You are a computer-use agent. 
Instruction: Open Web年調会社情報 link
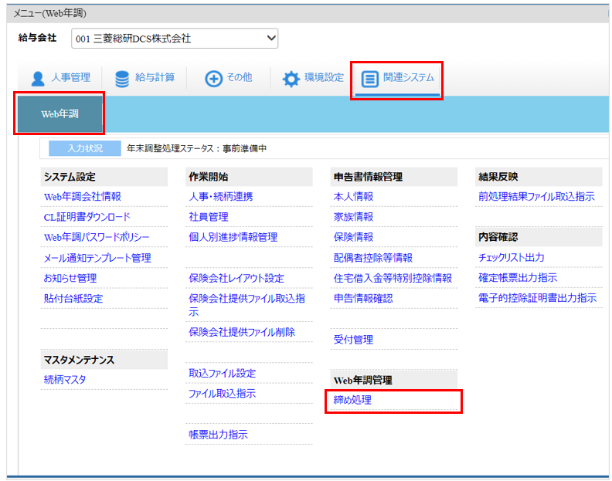(83, 197)
